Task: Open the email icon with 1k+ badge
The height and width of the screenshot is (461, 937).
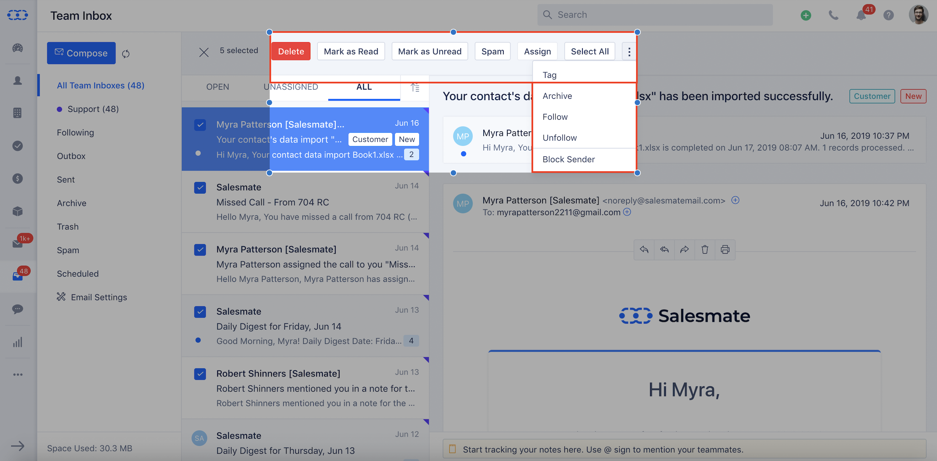Action: point(17,244)
